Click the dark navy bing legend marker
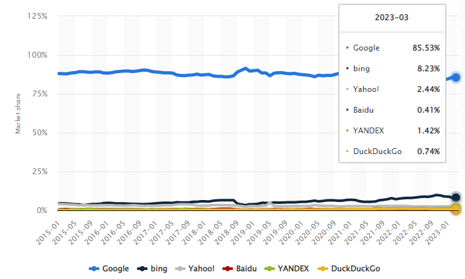Screen dimensions: 465x279 [142, 269]
